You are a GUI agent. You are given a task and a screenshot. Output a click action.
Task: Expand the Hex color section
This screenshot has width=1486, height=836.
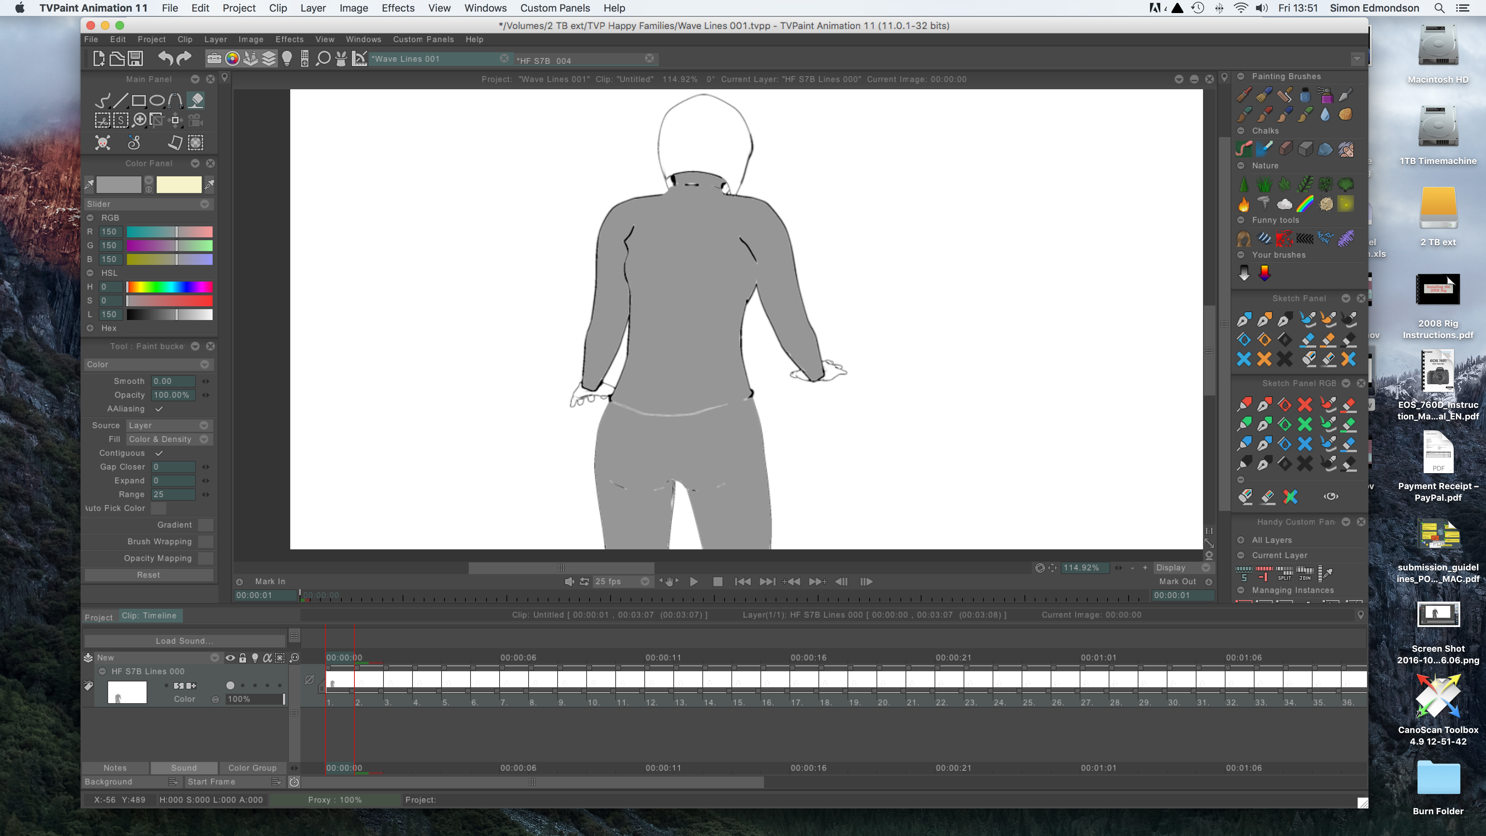tap(90, 328)
